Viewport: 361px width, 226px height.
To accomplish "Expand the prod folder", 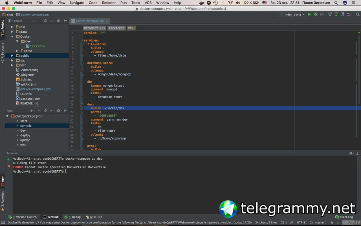I will click(17, 51).
